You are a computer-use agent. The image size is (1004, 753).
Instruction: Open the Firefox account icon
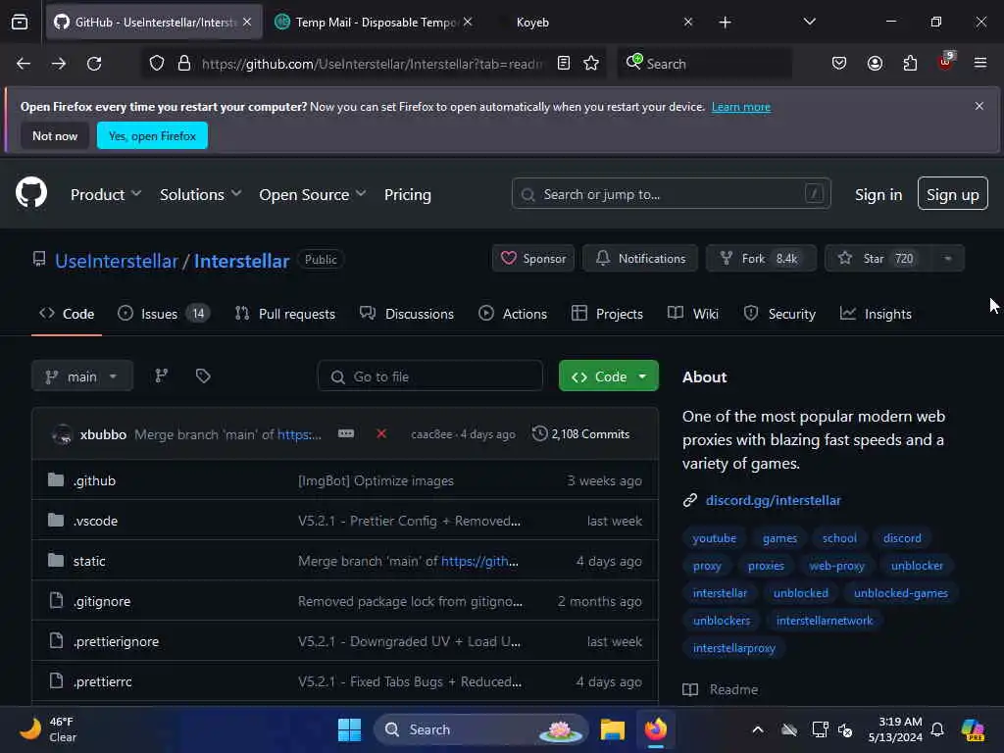coord(875,63)
